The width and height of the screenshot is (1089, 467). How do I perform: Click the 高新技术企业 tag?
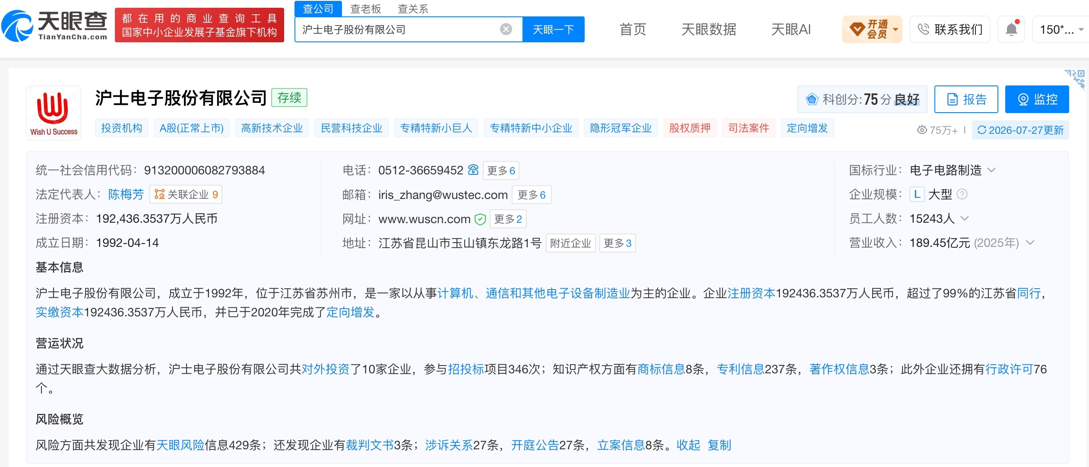pyautogui.click(x=272, y=128)
